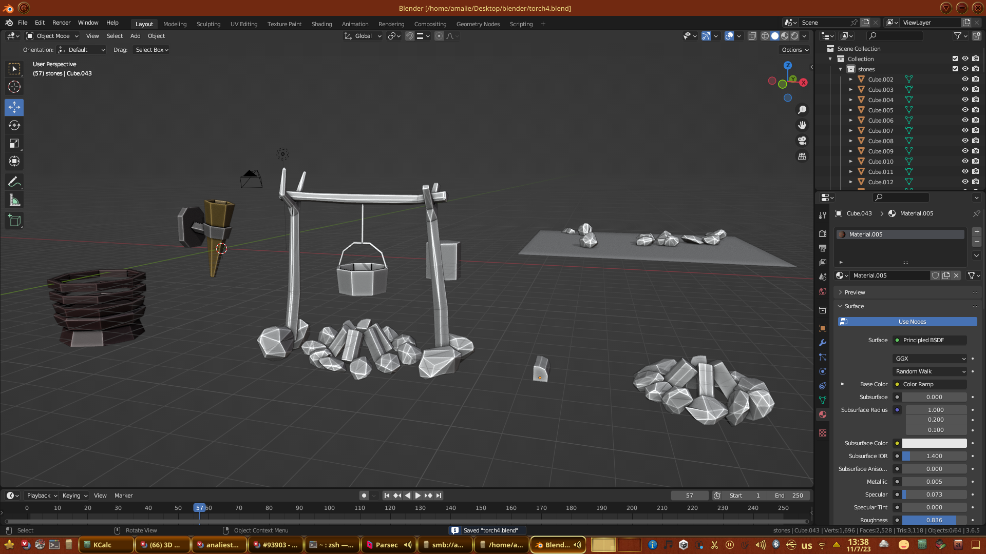
Task: Toggle camera view in viewport
Action: click(x=802, y=141)
